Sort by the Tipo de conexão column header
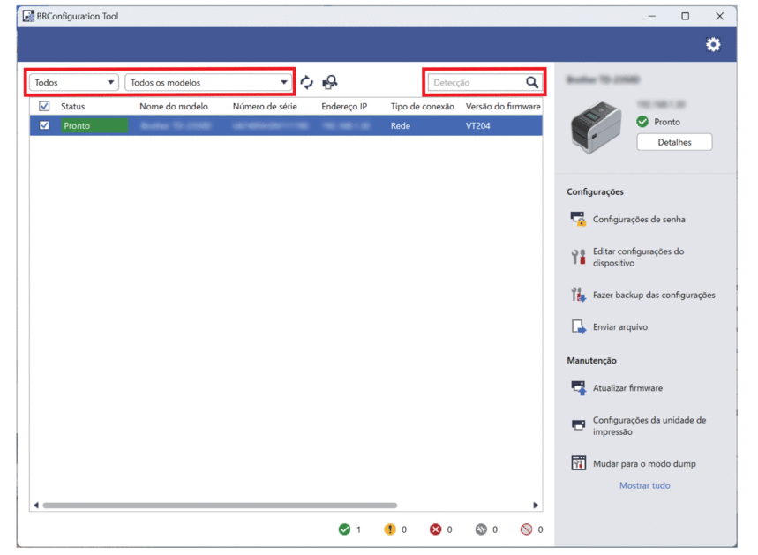 tap(423, 107)
